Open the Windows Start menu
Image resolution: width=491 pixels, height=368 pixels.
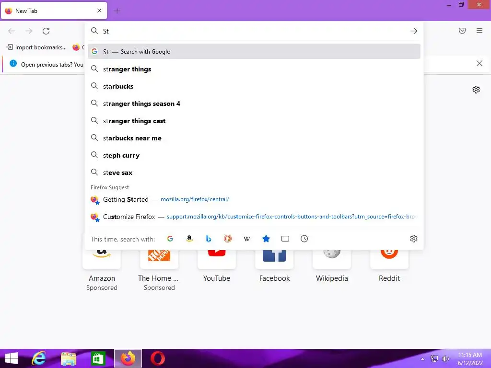click(12, 358)
